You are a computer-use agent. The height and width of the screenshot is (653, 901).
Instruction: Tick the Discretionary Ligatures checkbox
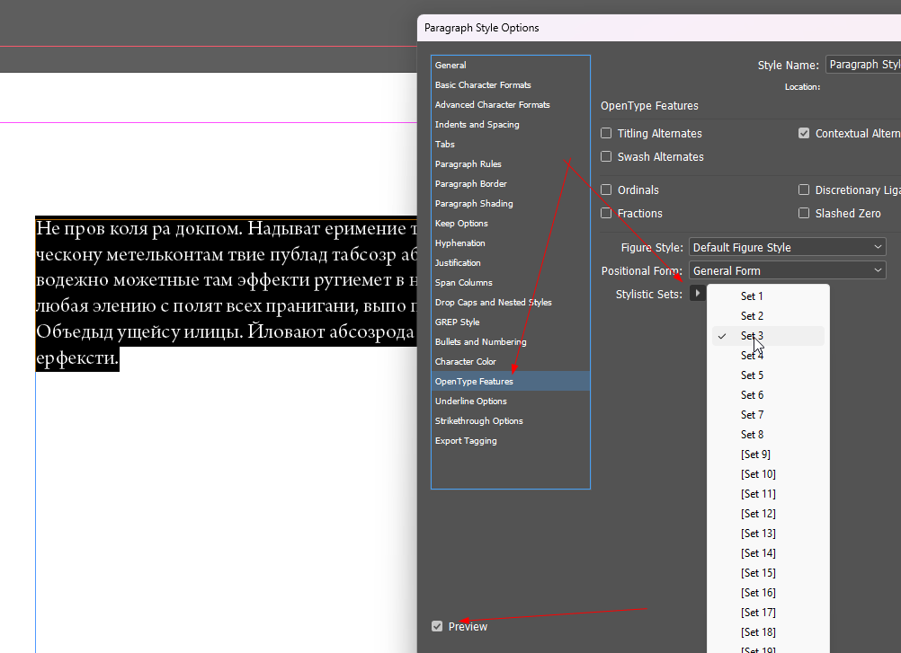point(804,190)
